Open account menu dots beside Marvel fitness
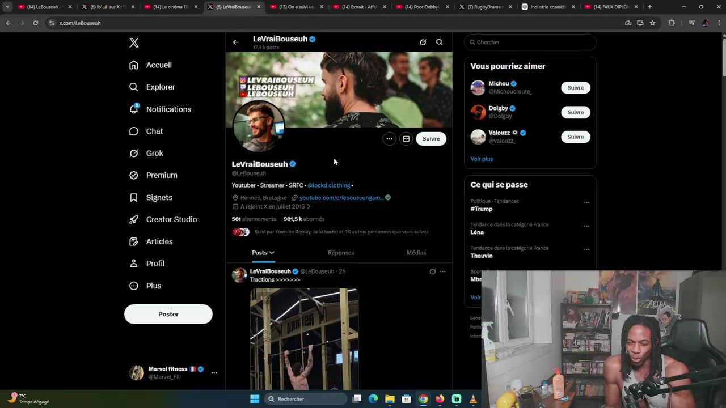 pos(214,373)
